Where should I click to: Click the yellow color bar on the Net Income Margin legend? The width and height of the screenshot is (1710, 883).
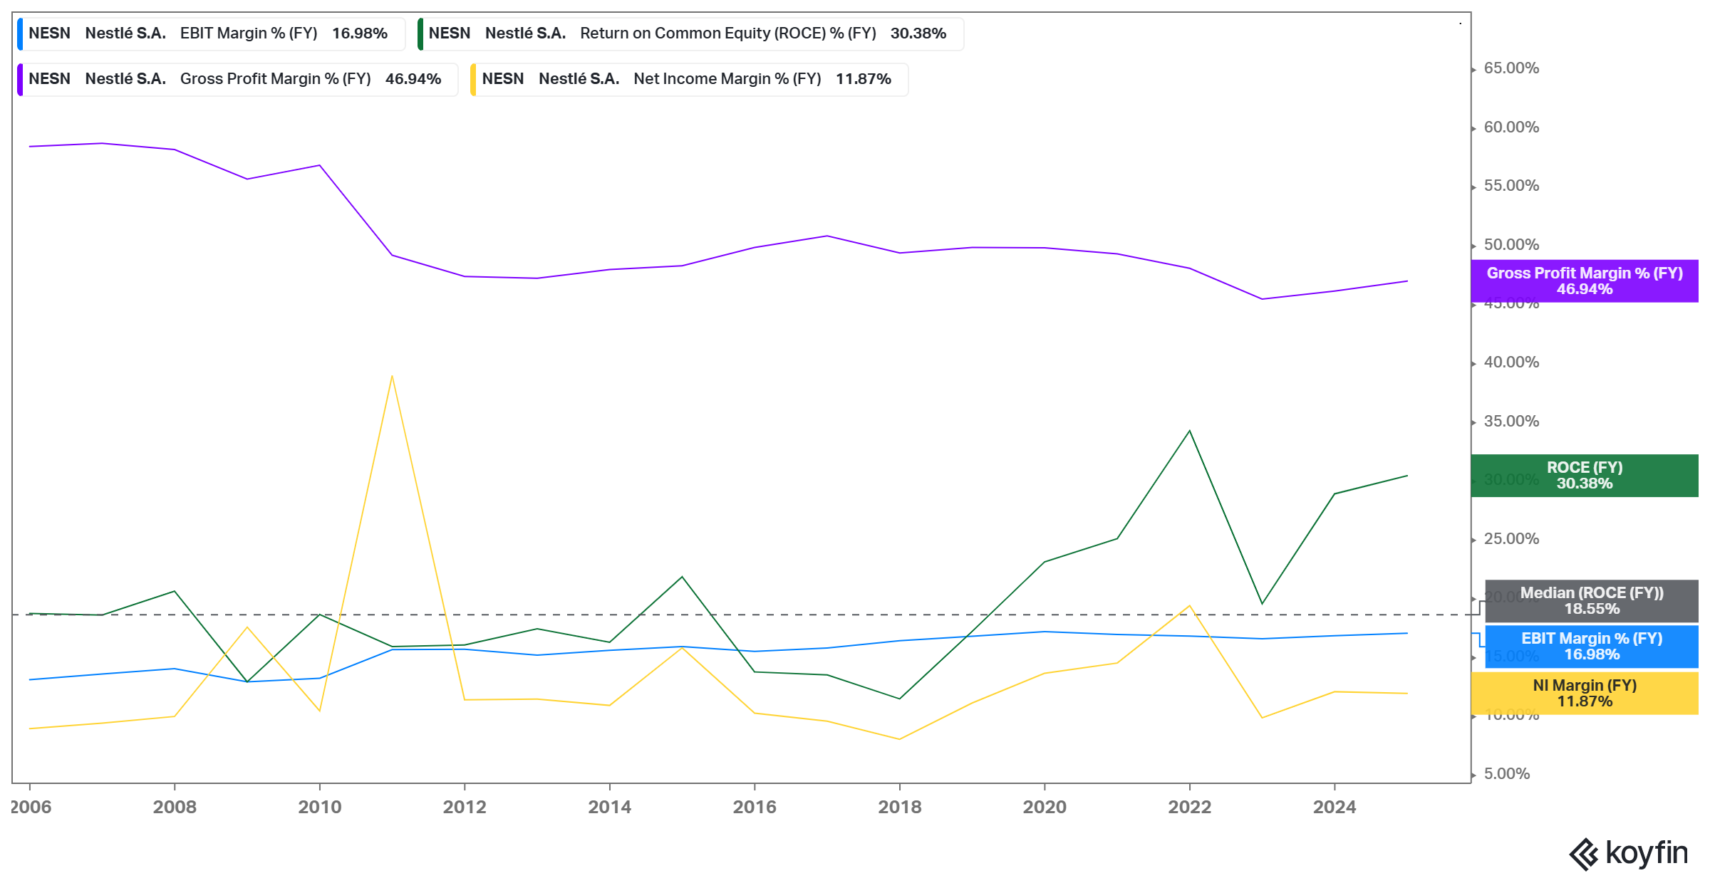473,79
